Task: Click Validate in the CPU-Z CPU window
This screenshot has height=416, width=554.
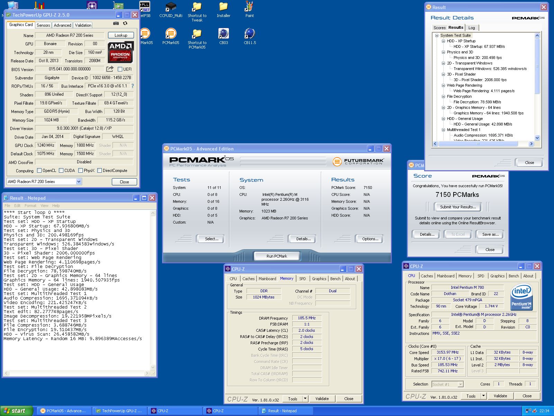Action: [500, 396]
